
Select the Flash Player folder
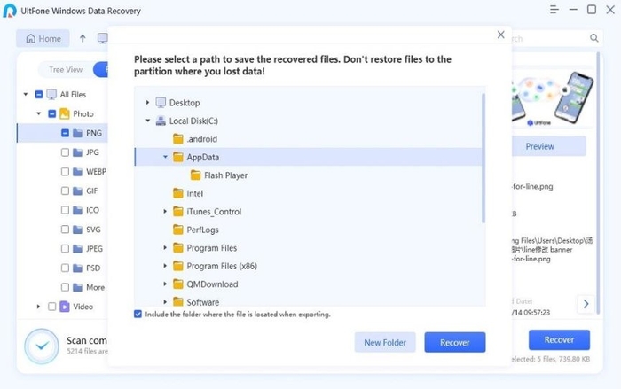(225, 175)
